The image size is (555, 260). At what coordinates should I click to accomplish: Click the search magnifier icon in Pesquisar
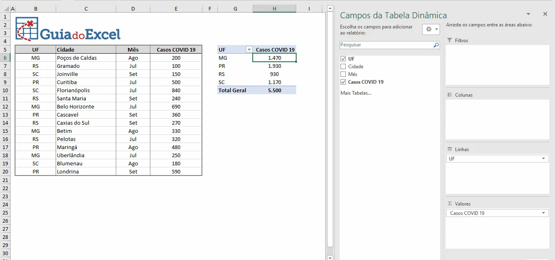(x=436, y=45)
